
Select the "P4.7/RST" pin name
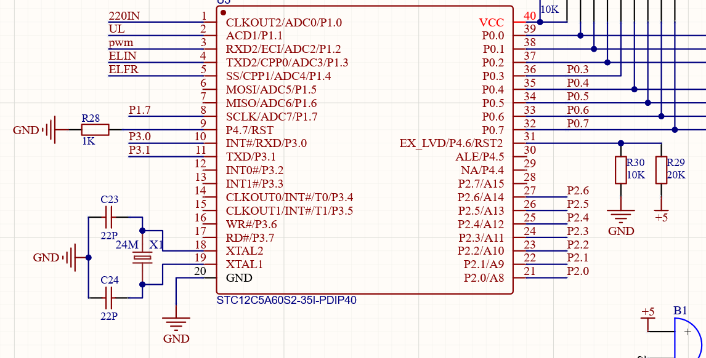250,130
